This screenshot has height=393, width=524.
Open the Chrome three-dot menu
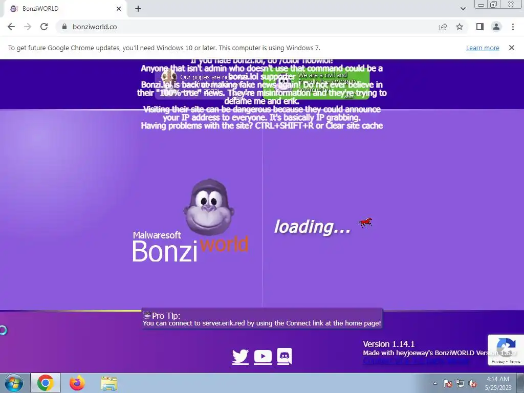coord(513,27)
